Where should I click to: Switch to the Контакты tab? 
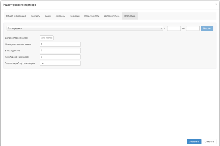coord(35,16)
